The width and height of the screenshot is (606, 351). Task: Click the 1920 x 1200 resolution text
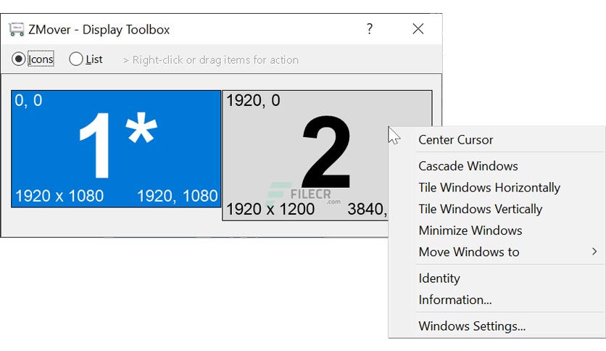coord(270,209)
